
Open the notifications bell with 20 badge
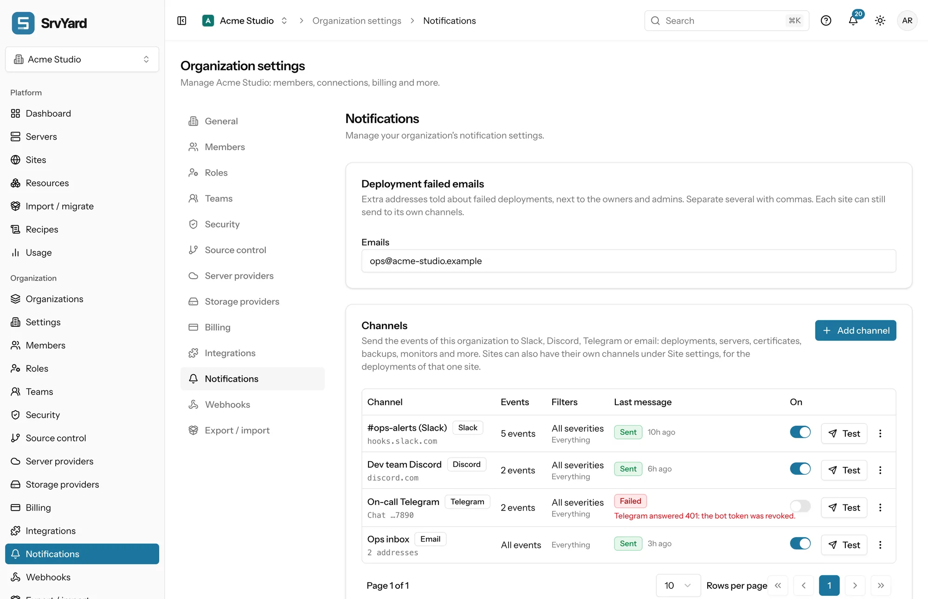point(854,20)
